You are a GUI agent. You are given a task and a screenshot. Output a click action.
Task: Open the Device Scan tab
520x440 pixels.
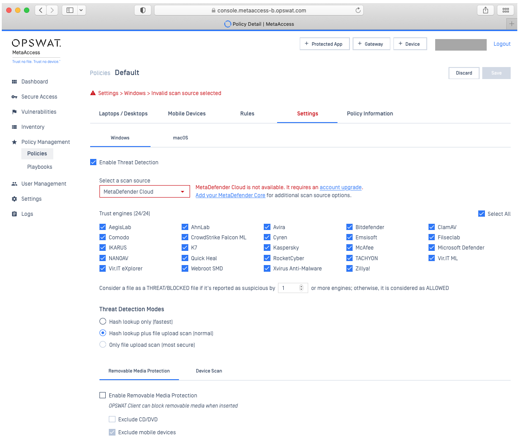(x=209, y=371)
